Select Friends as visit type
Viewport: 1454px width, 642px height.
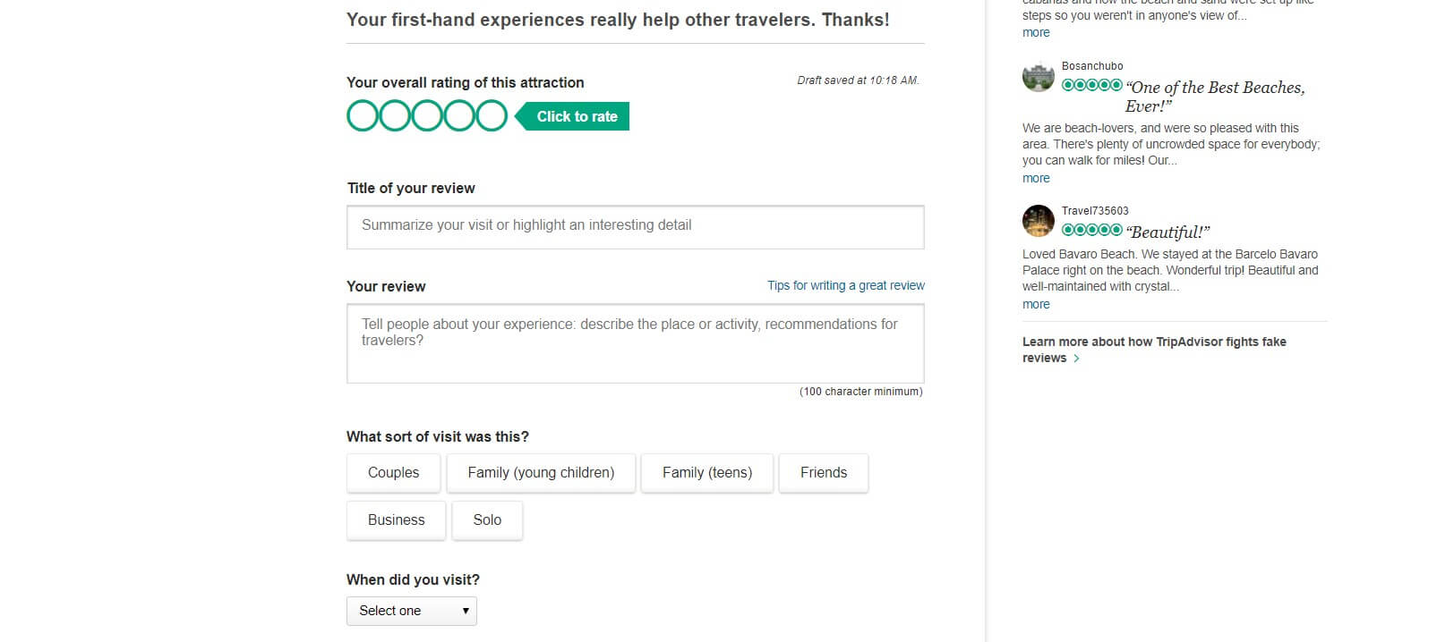click(x=823, y=473)
